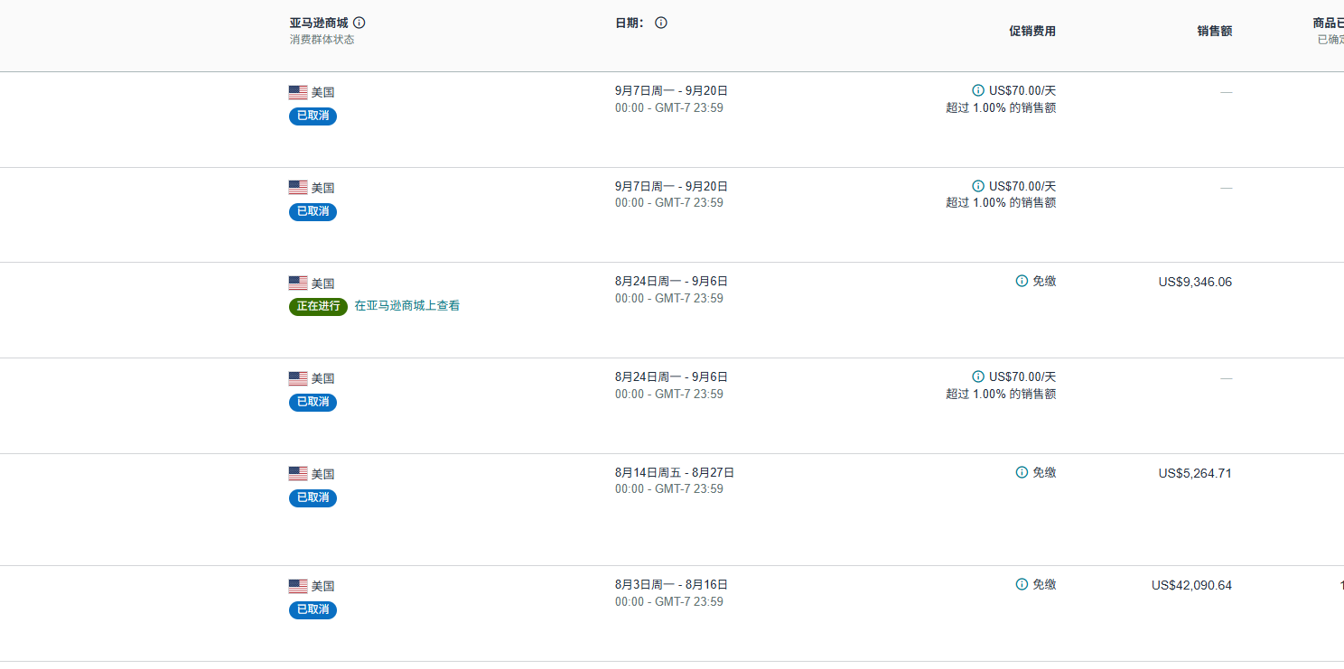Click the 免缴 info icon in the 正在进行 row
Image resolution: width=1344 pixels, height=669 pixels.
pos(1022,281)
